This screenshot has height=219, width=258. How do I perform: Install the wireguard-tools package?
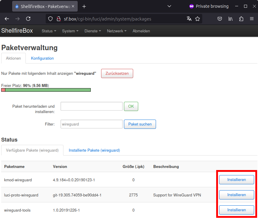click(236, 210)
